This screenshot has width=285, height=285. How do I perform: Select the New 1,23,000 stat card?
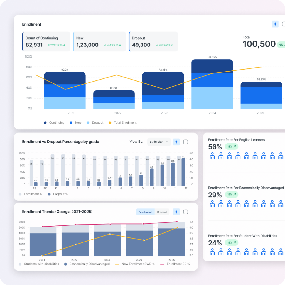click(x=99, y=41)
